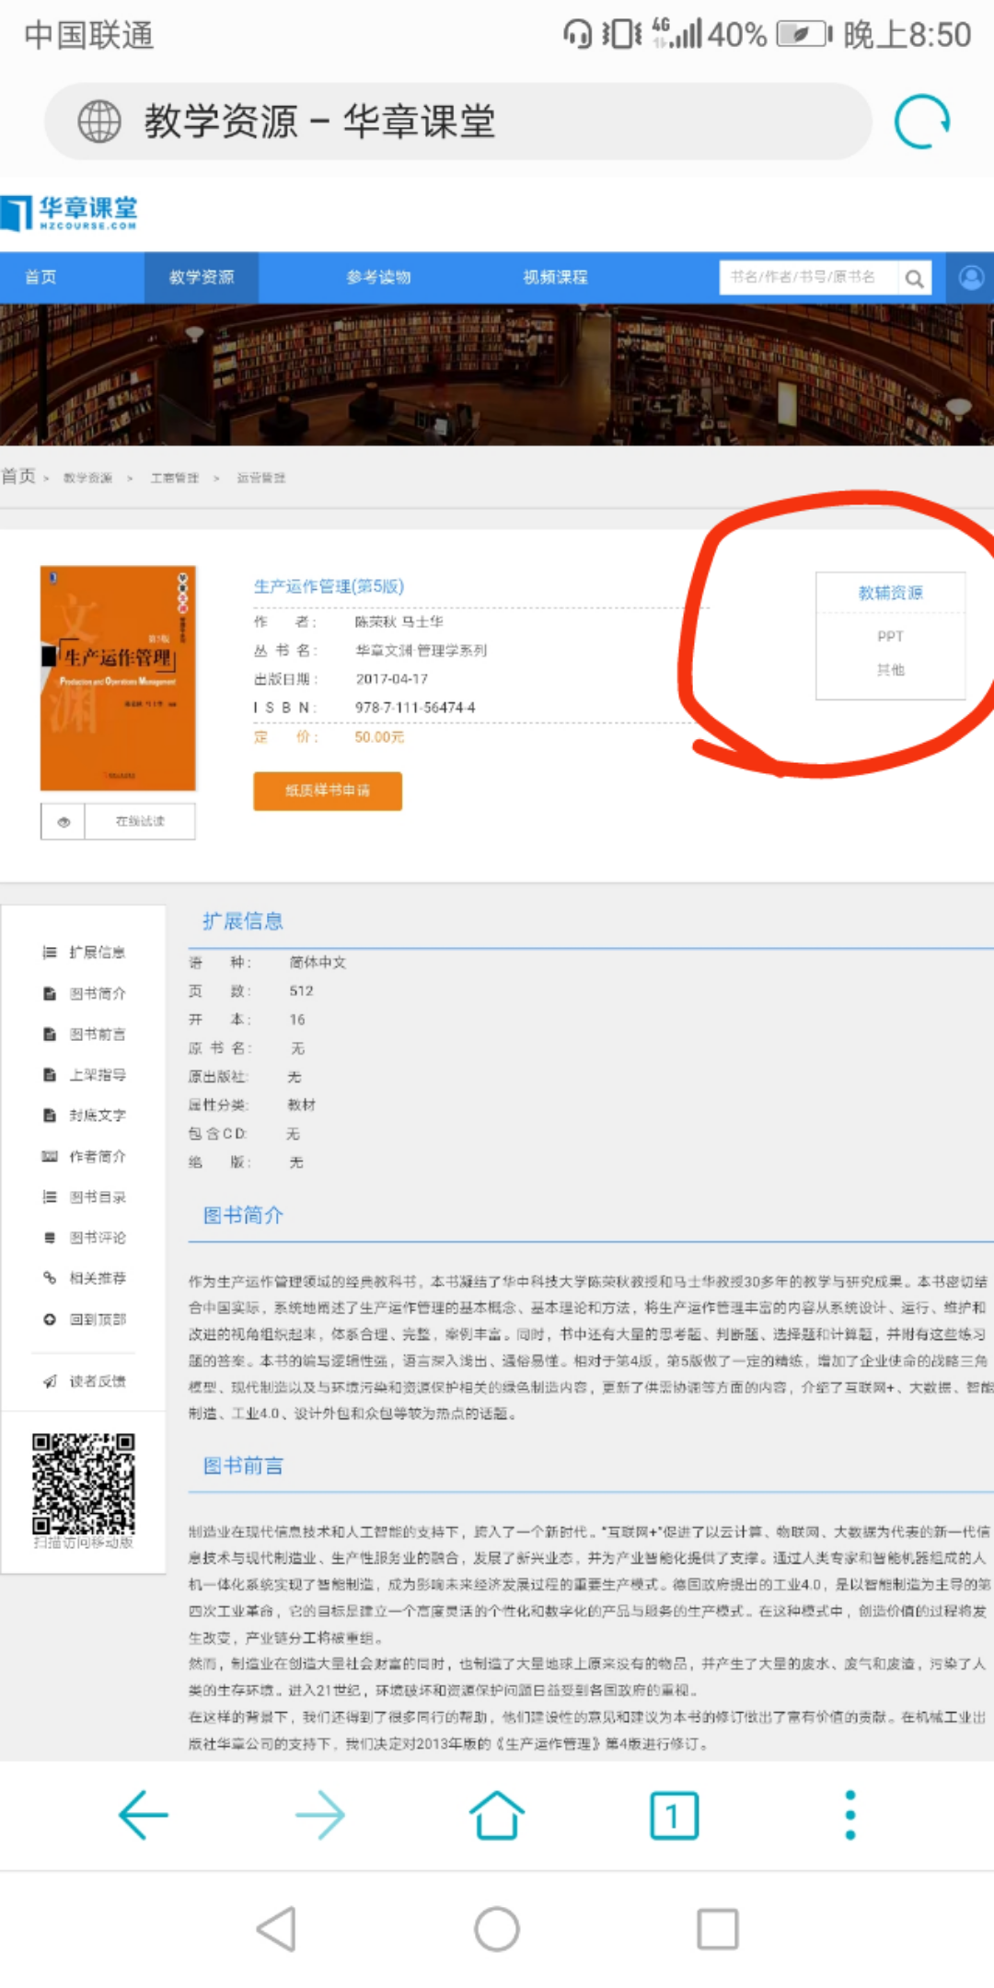This screenshot has height=1988, width=994.
Task: Click the orange book cover thumbnail
Action: (118, 678)
